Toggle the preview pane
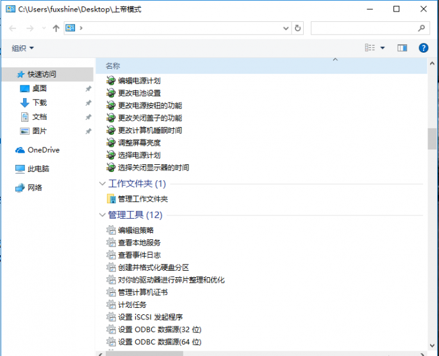Viewport: 439px width, 356px height. pos(402,48)
